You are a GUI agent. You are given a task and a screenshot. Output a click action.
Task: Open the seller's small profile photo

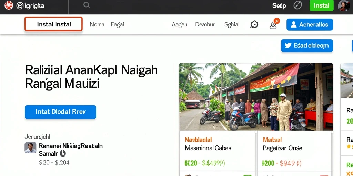(30, 148)
